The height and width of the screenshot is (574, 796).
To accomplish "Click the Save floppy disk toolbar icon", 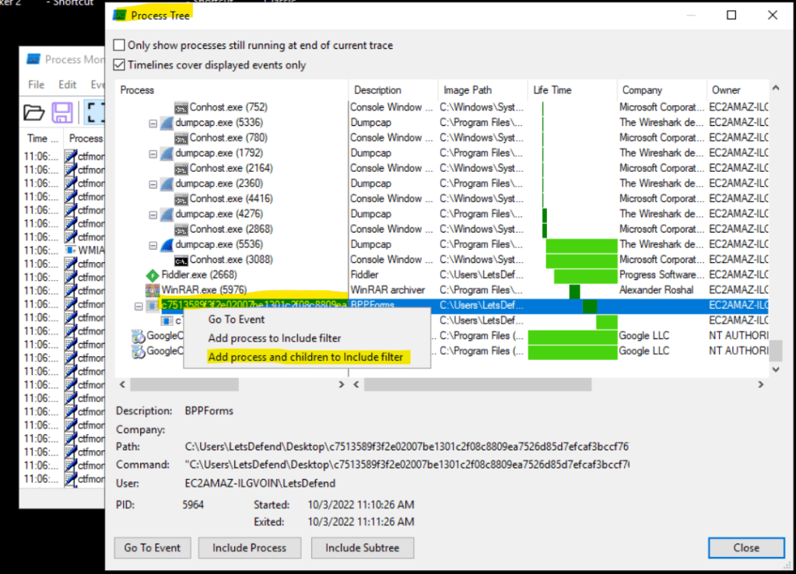I will coord(63,113).
